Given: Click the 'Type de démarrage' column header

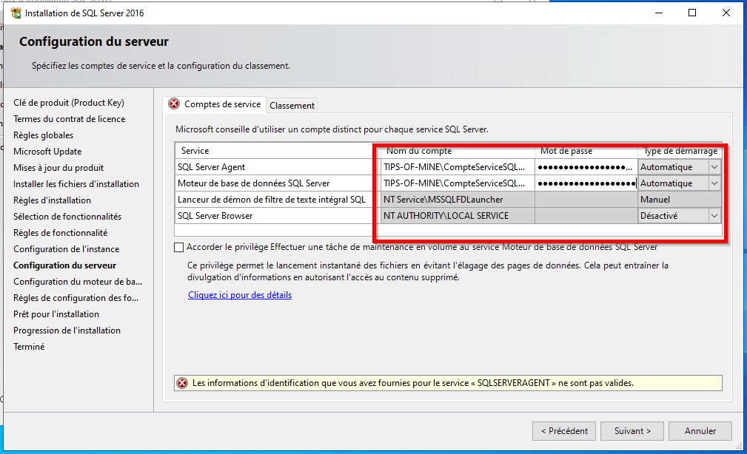Looking at the screenshot, I should tap(680, 151).
